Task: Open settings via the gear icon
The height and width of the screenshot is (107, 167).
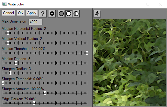Action: pos(52,14)
